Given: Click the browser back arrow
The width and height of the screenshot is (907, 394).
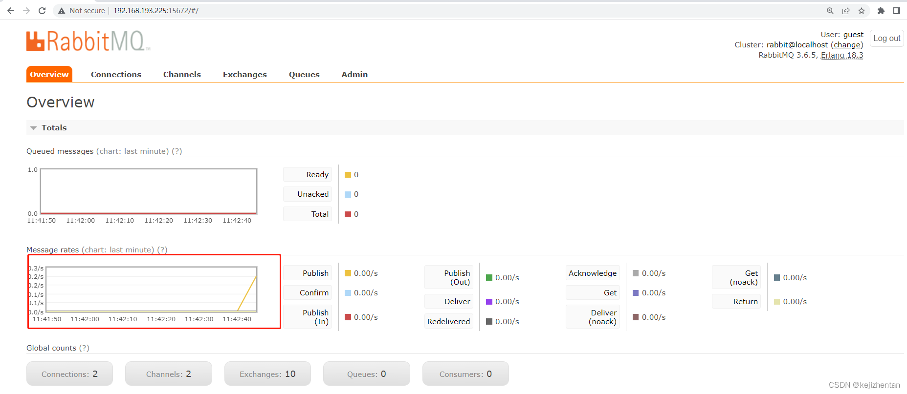Looking at the screenshot, I should (x=11, y=11).
